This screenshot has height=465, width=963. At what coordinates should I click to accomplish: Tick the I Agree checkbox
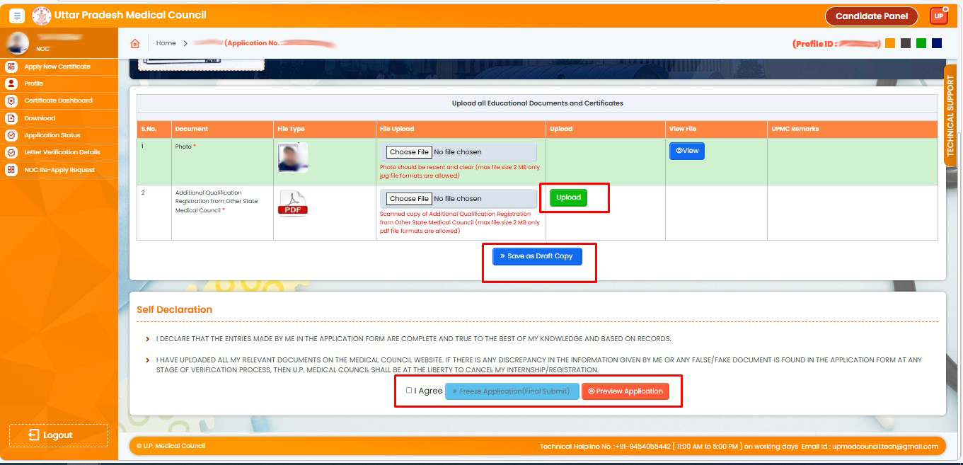pyautogui.click(x=409, y=390)
